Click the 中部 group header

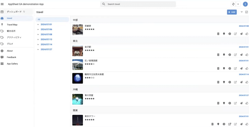tap(159, 20)
